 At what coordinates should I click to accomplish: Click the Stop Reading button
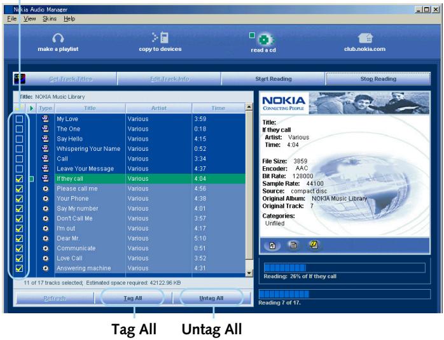(378, 79)
